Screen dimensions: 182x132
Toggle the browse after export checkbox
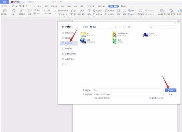click(94, 98)
